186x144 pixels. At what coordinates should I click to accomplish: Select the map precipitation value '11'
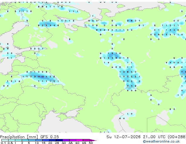[39, 76]
